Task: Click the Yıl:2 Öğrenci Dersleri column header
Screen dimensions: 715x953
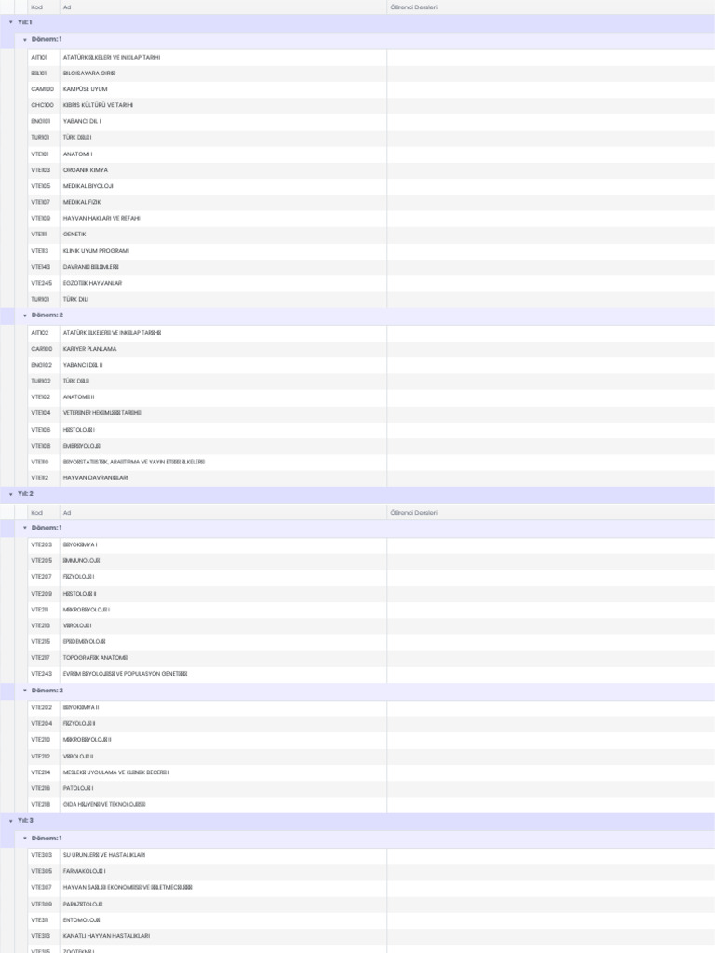Action: (x=551, y=513)
